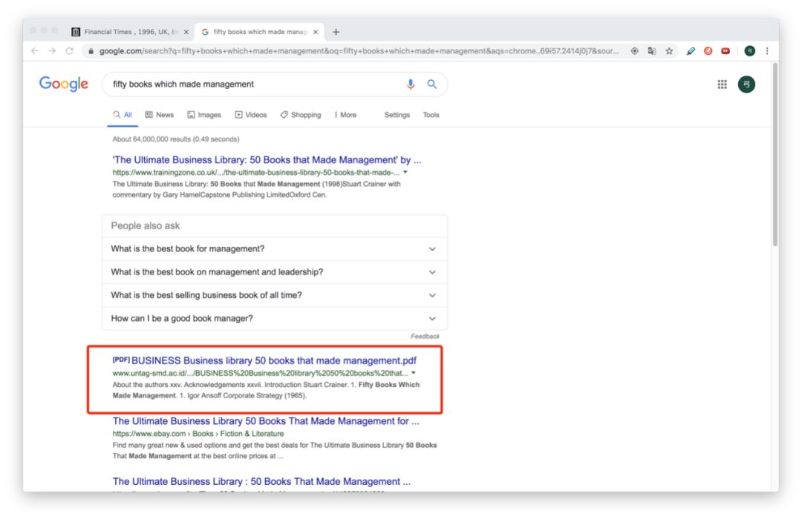Open search Settings
The width and height of the screenshot is (802, 519).
tap(397, 115)
